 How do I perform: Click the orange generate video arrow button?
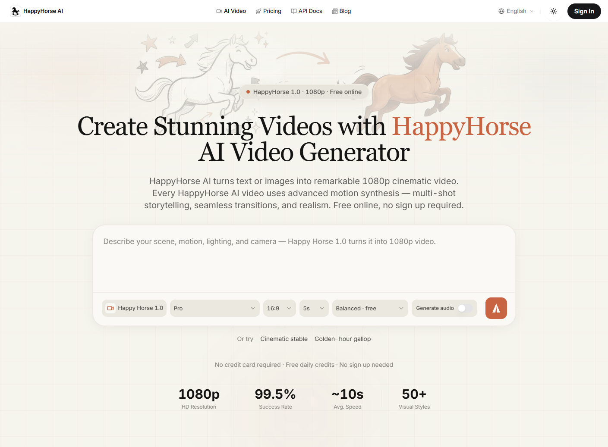(x=496, y=308)
